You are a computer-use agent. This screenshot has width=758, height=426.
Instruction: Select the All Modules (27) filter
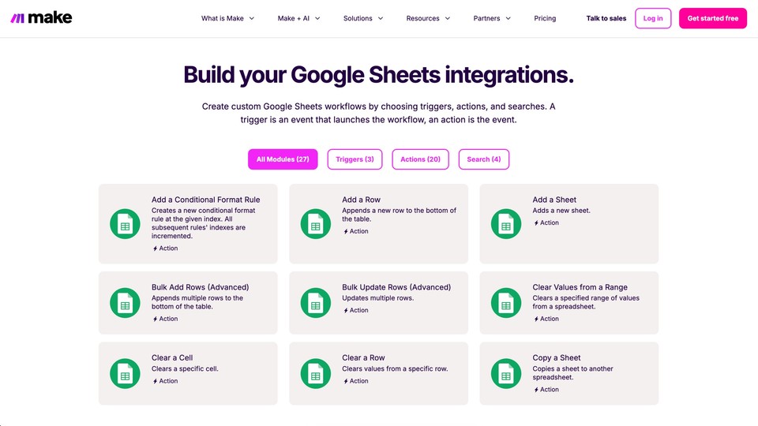click(283, 159)
